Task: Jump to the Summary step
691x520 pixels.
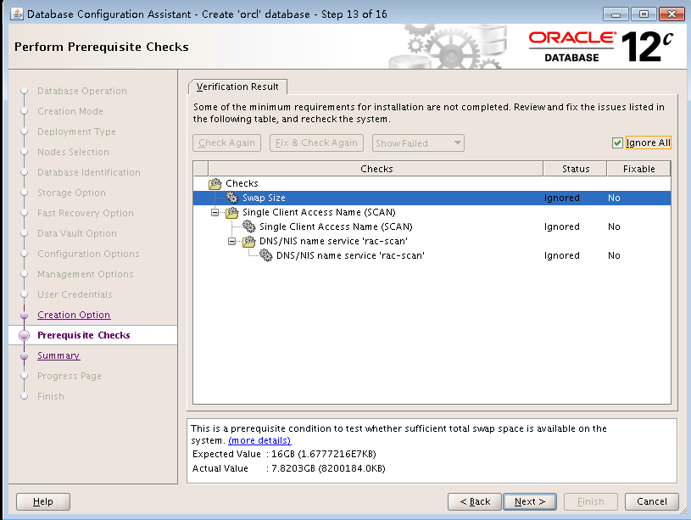Action: (59, 355)
